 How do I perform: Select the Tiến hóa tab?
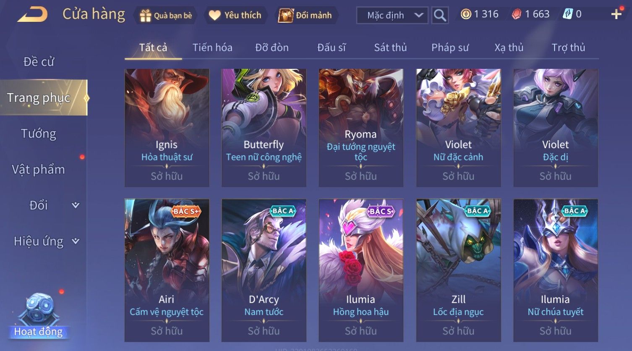[212, 47]
